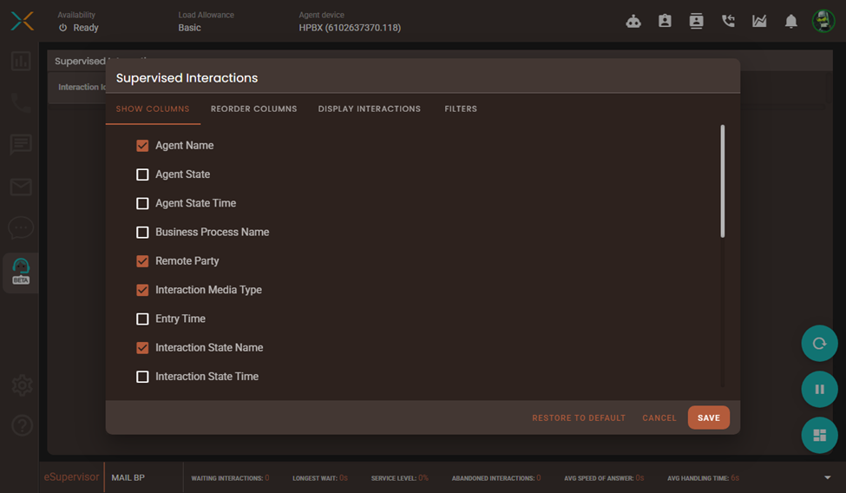Check the Entry Time column checkbox
The height and width of the screenshot is (493, 846).
pos(142,319)
